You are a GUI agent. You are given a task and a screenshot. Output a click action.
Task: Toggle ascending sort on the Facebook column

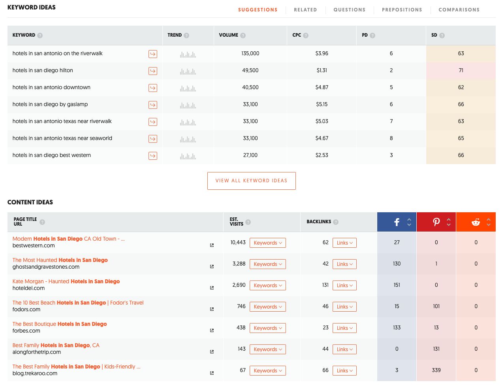click(409, 219)
